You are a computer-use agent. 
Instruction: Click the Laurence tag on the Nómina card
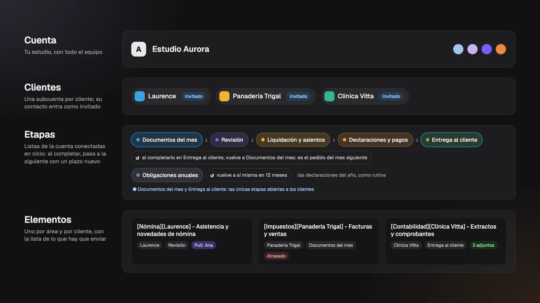(x=150, y=245)
